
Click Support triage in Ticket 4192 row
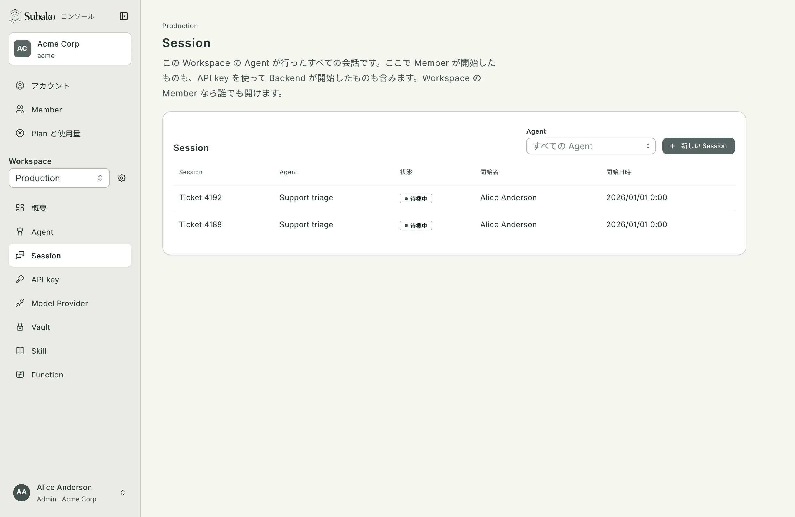tap(306, 197)
